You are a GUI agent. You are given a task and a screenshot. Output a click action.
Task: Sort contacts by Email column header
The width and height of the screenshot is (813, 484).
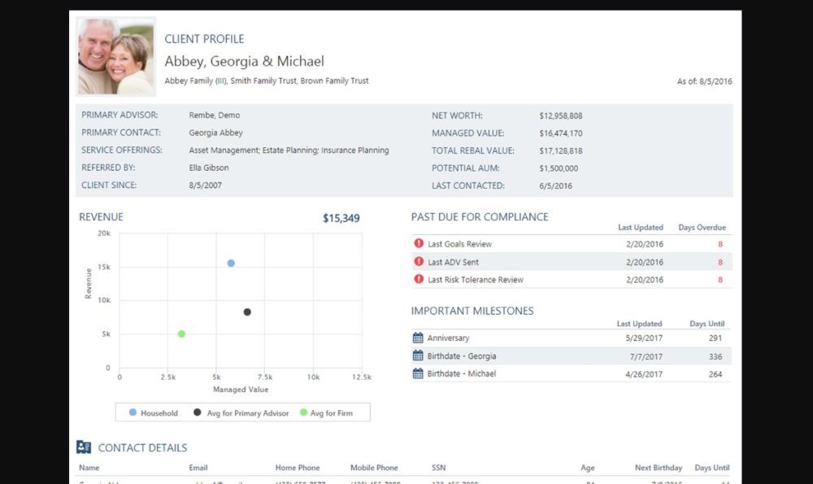click(198, 468)
